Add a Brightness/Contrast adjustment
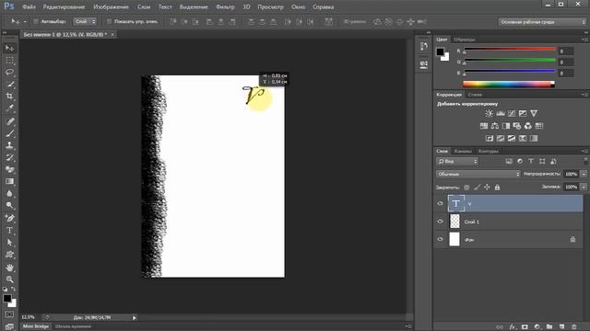 (x=489, y=113)
